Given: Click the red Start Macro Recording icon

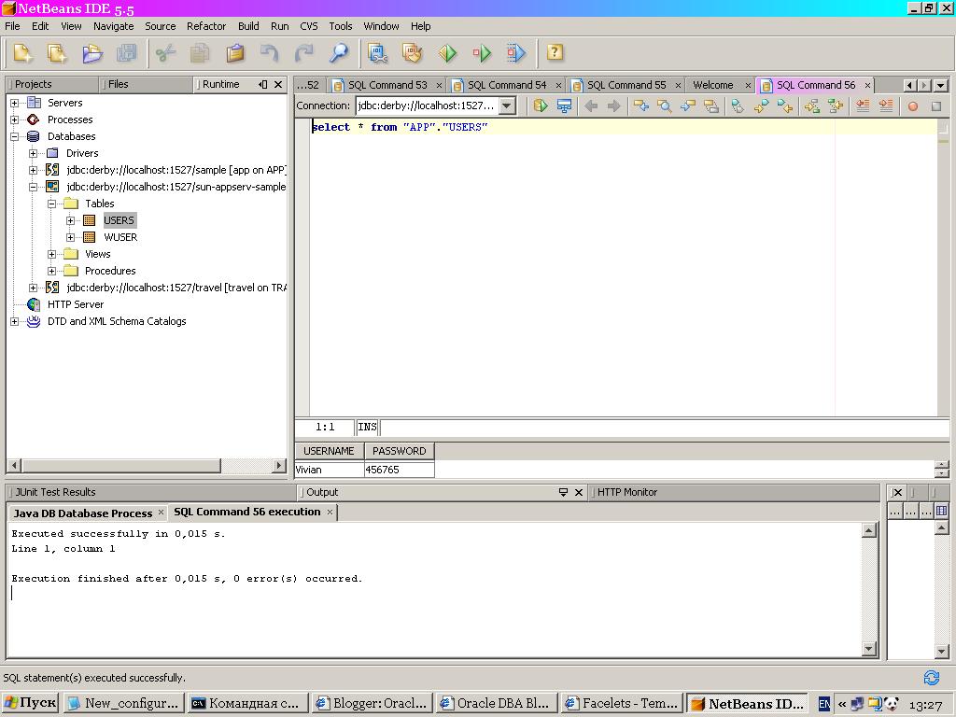Looking at the screenshot, I should click(913, 106).
